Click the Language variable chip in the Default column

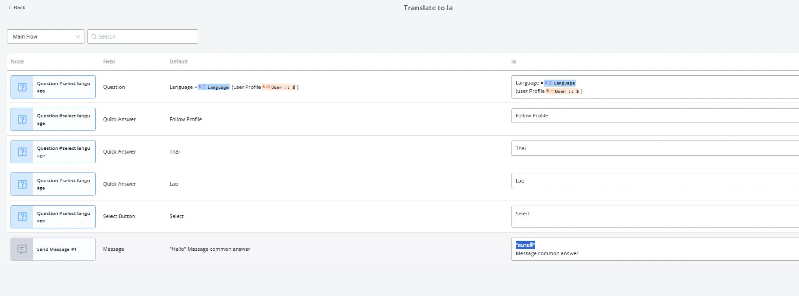click(x=214, y=87)
